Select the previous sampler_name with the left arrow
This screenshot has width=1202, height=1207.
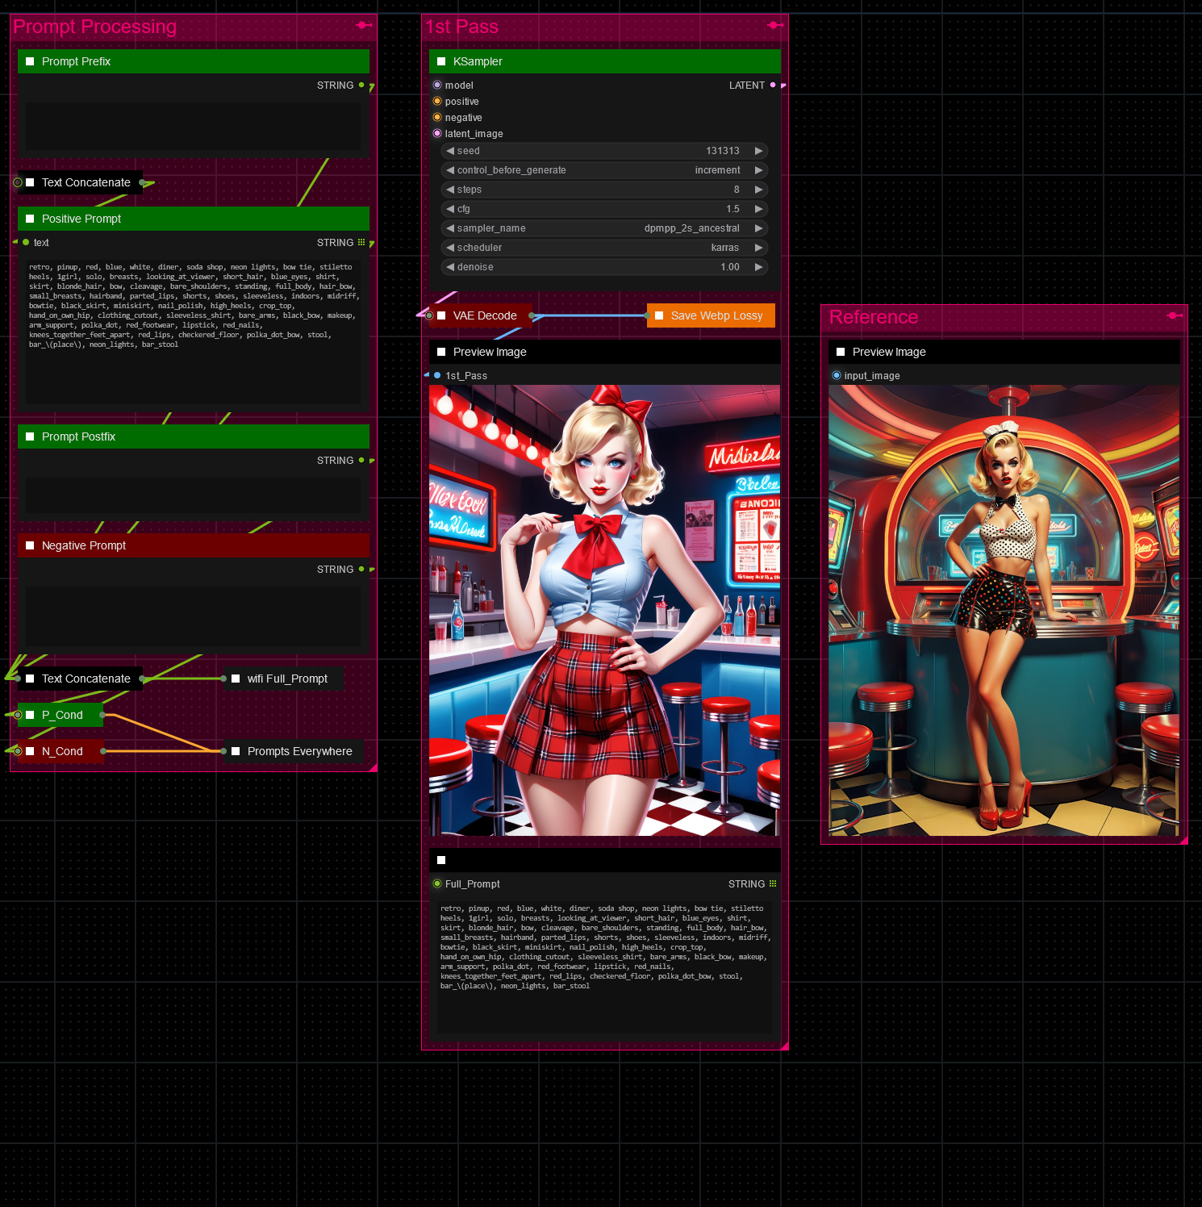(x=450, y=228)
